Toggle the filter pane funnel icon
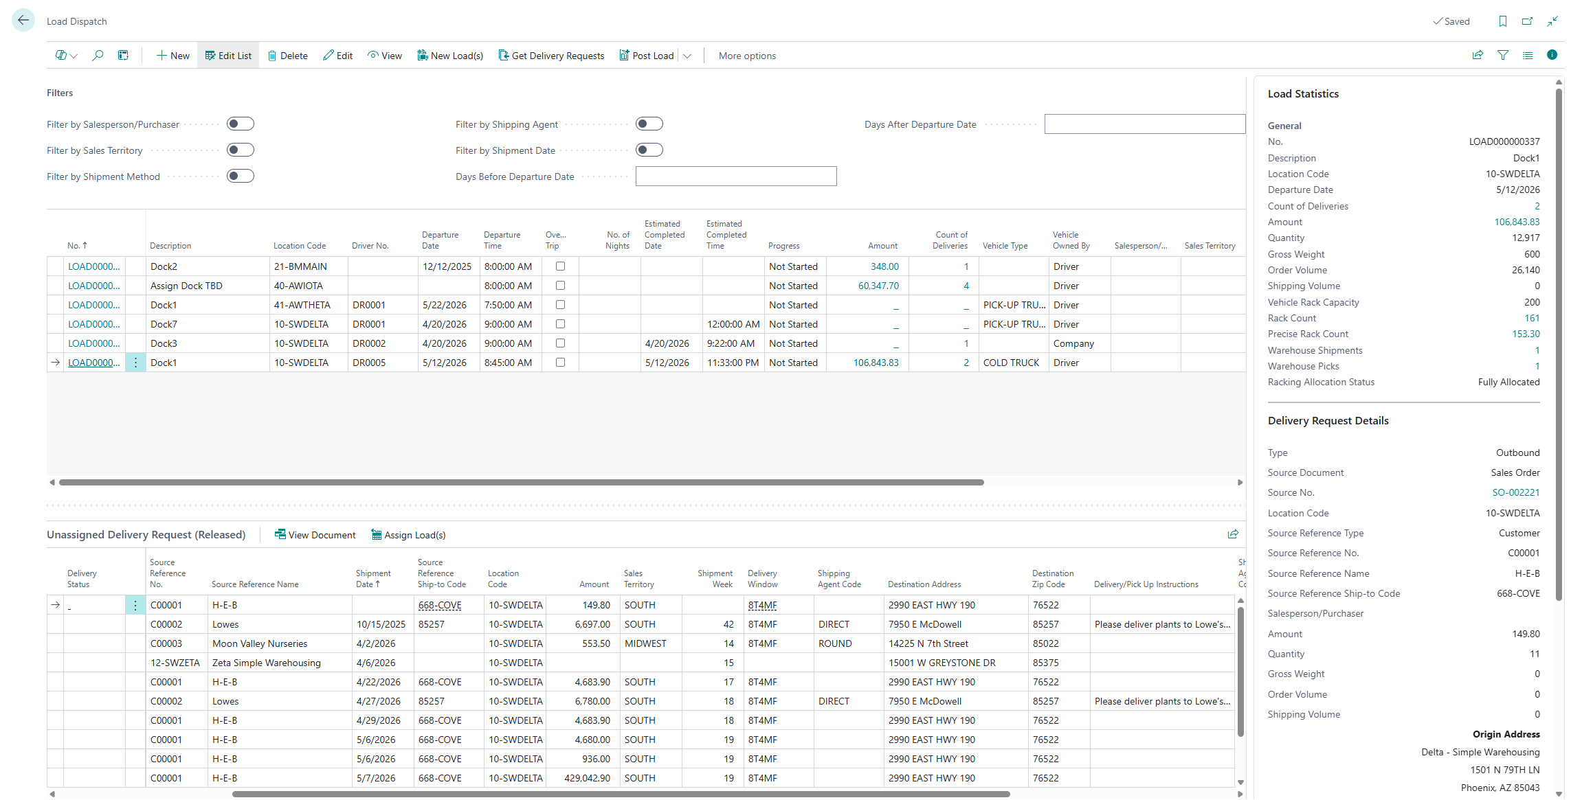Screen dimensions: 1571x800 (x=1503, y=56)
